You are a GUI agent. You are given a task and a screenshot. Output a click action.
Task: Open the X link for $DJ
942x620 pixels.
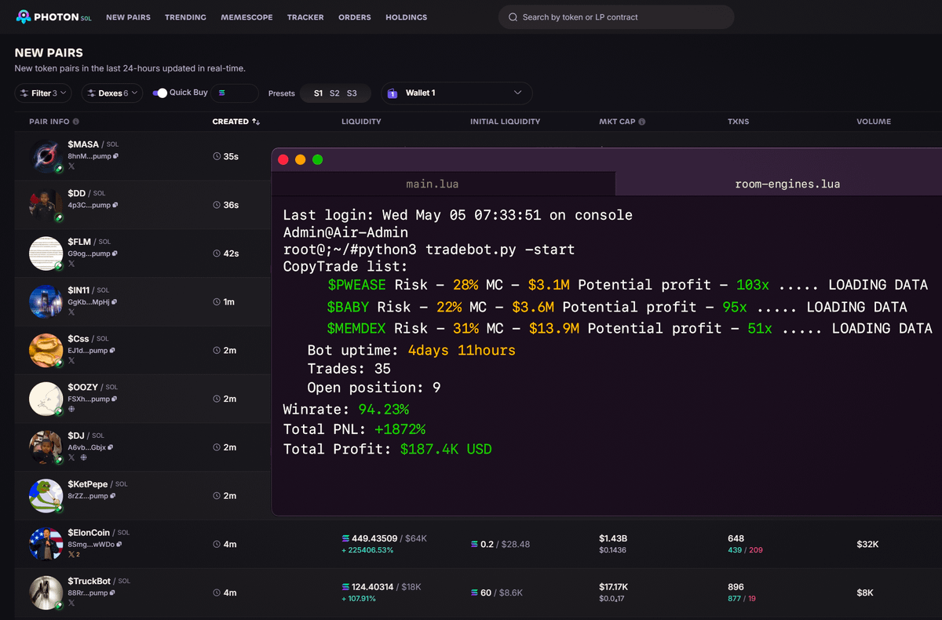[x=71, y=458]
